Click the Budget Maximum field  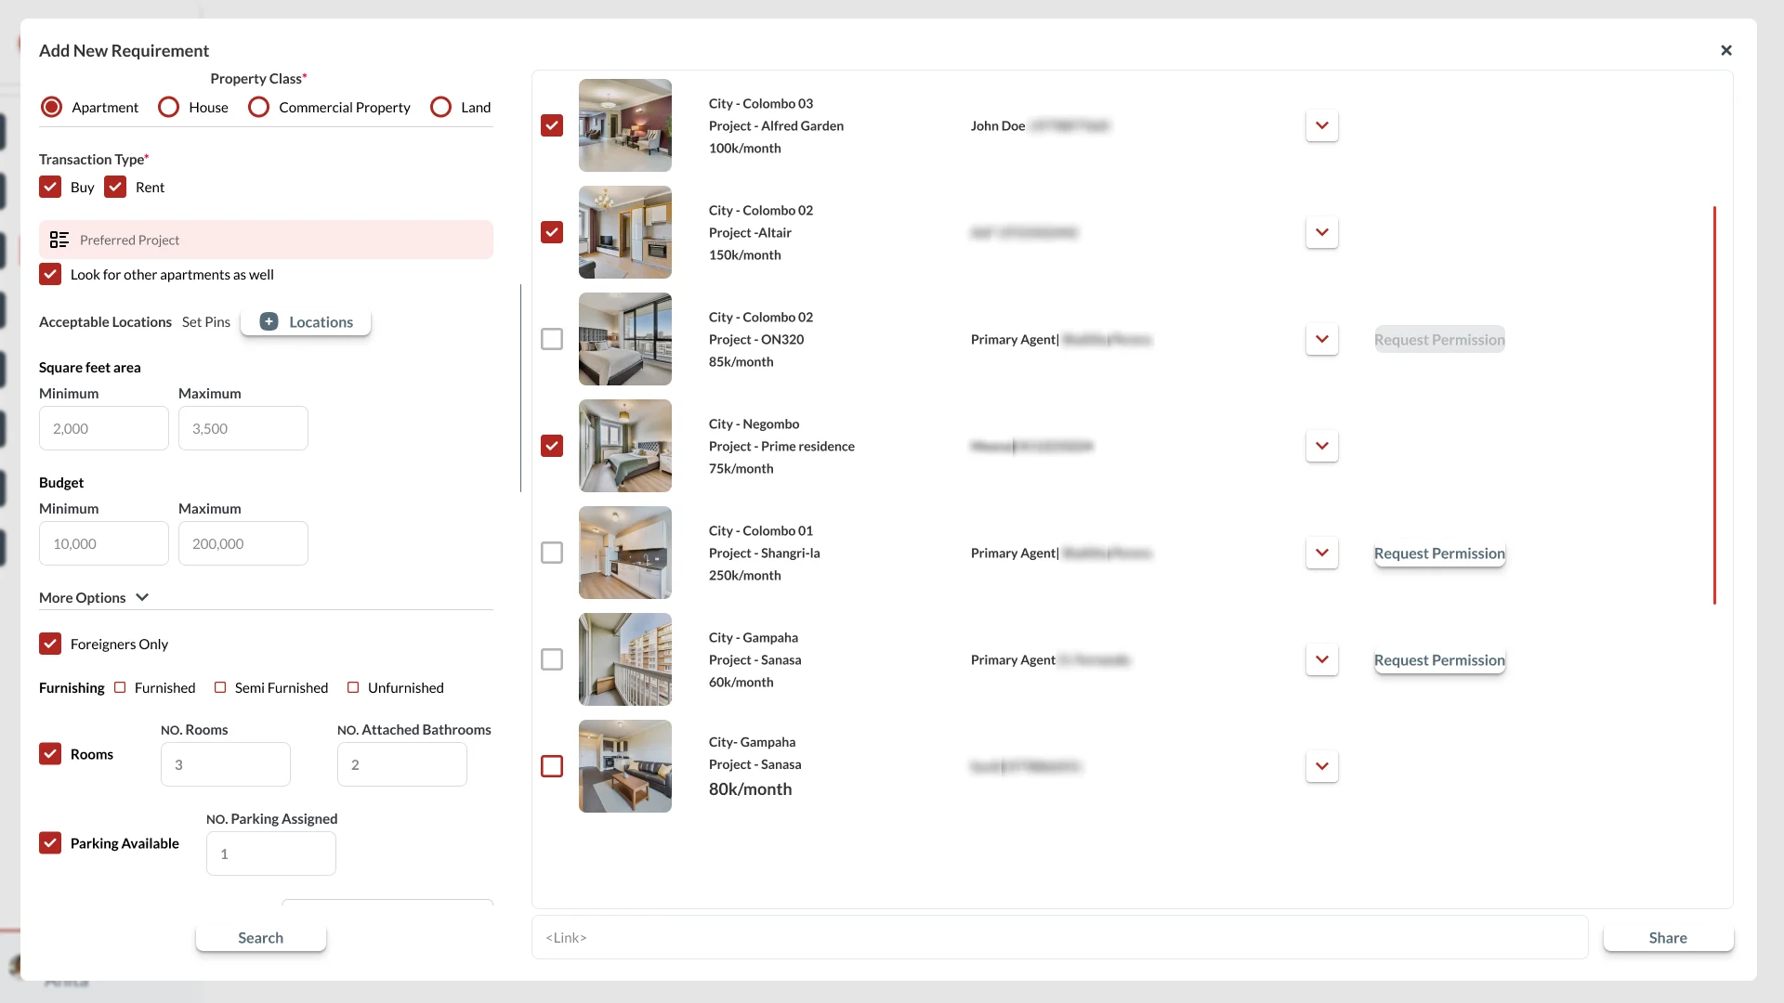coord(243,543)
